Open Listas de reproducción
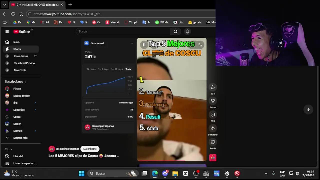Image resolution: width=320 pixels, height=180 pixels. pos(21,163)
